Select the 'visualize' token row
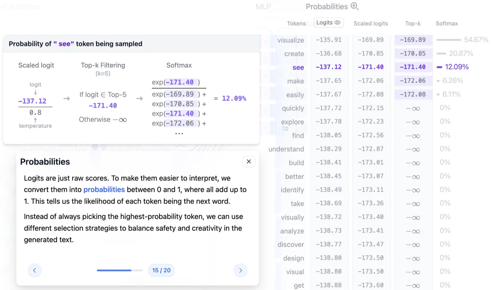Viewport: 493px width, 290px height. coord(291,40)
